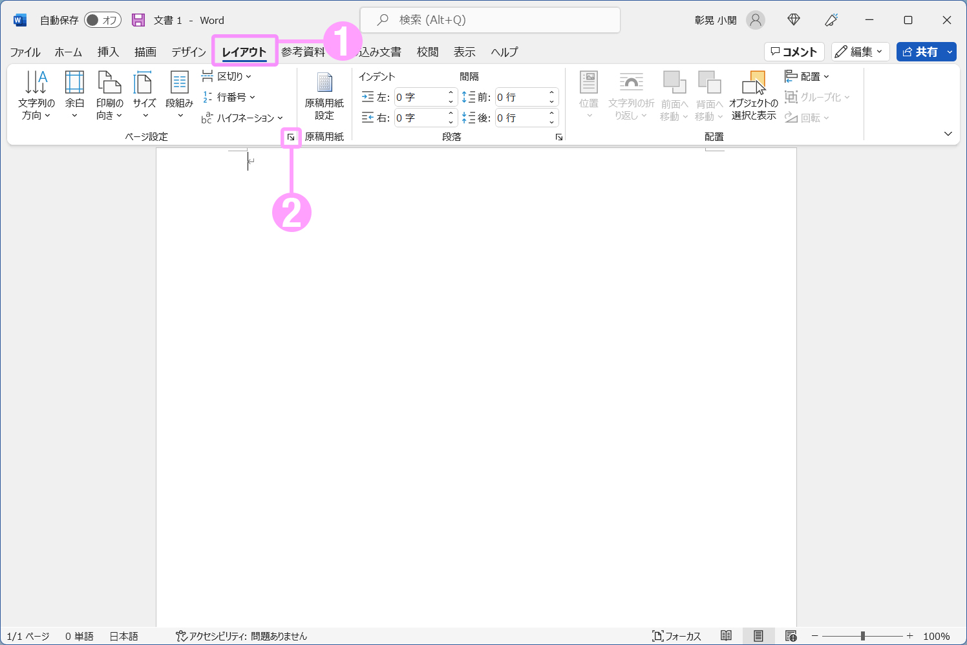Click the 検索 search box
Viewport: 967px width, 645px height.
[490, 20]
